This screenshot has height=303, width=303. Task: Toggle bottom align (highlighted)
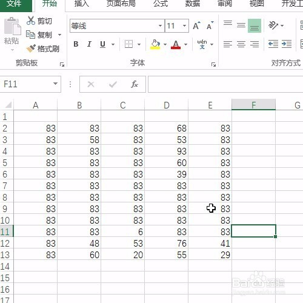(255, 25)
